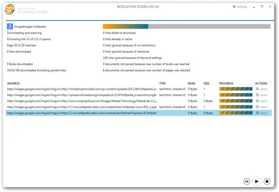
Task: Click the type cell of wikimedia row
Action: pos(172,95)
